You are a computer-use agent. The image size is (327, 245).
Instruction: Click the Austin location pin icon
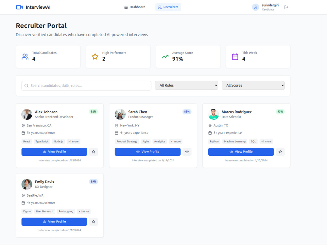coord(210,126)
